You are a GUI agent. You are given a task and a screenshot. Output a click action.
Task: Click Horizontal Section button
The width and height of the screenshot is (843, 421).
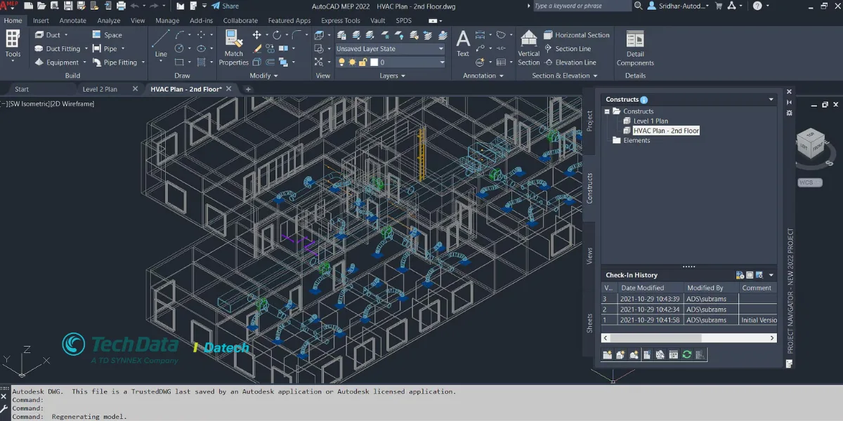[575, 35]
